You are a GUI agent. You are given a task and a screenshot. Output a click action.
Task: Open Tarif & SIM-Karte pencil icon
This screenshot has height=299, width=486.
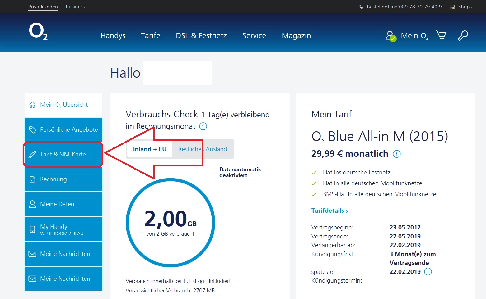pyautogui.click(x=32, y=154)
